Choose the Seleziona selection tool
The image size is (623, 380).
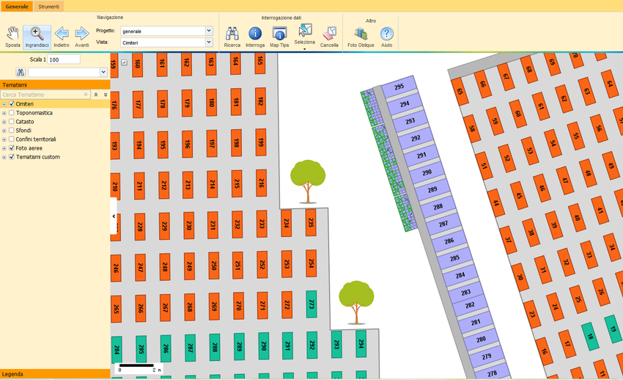coord(305,34)
